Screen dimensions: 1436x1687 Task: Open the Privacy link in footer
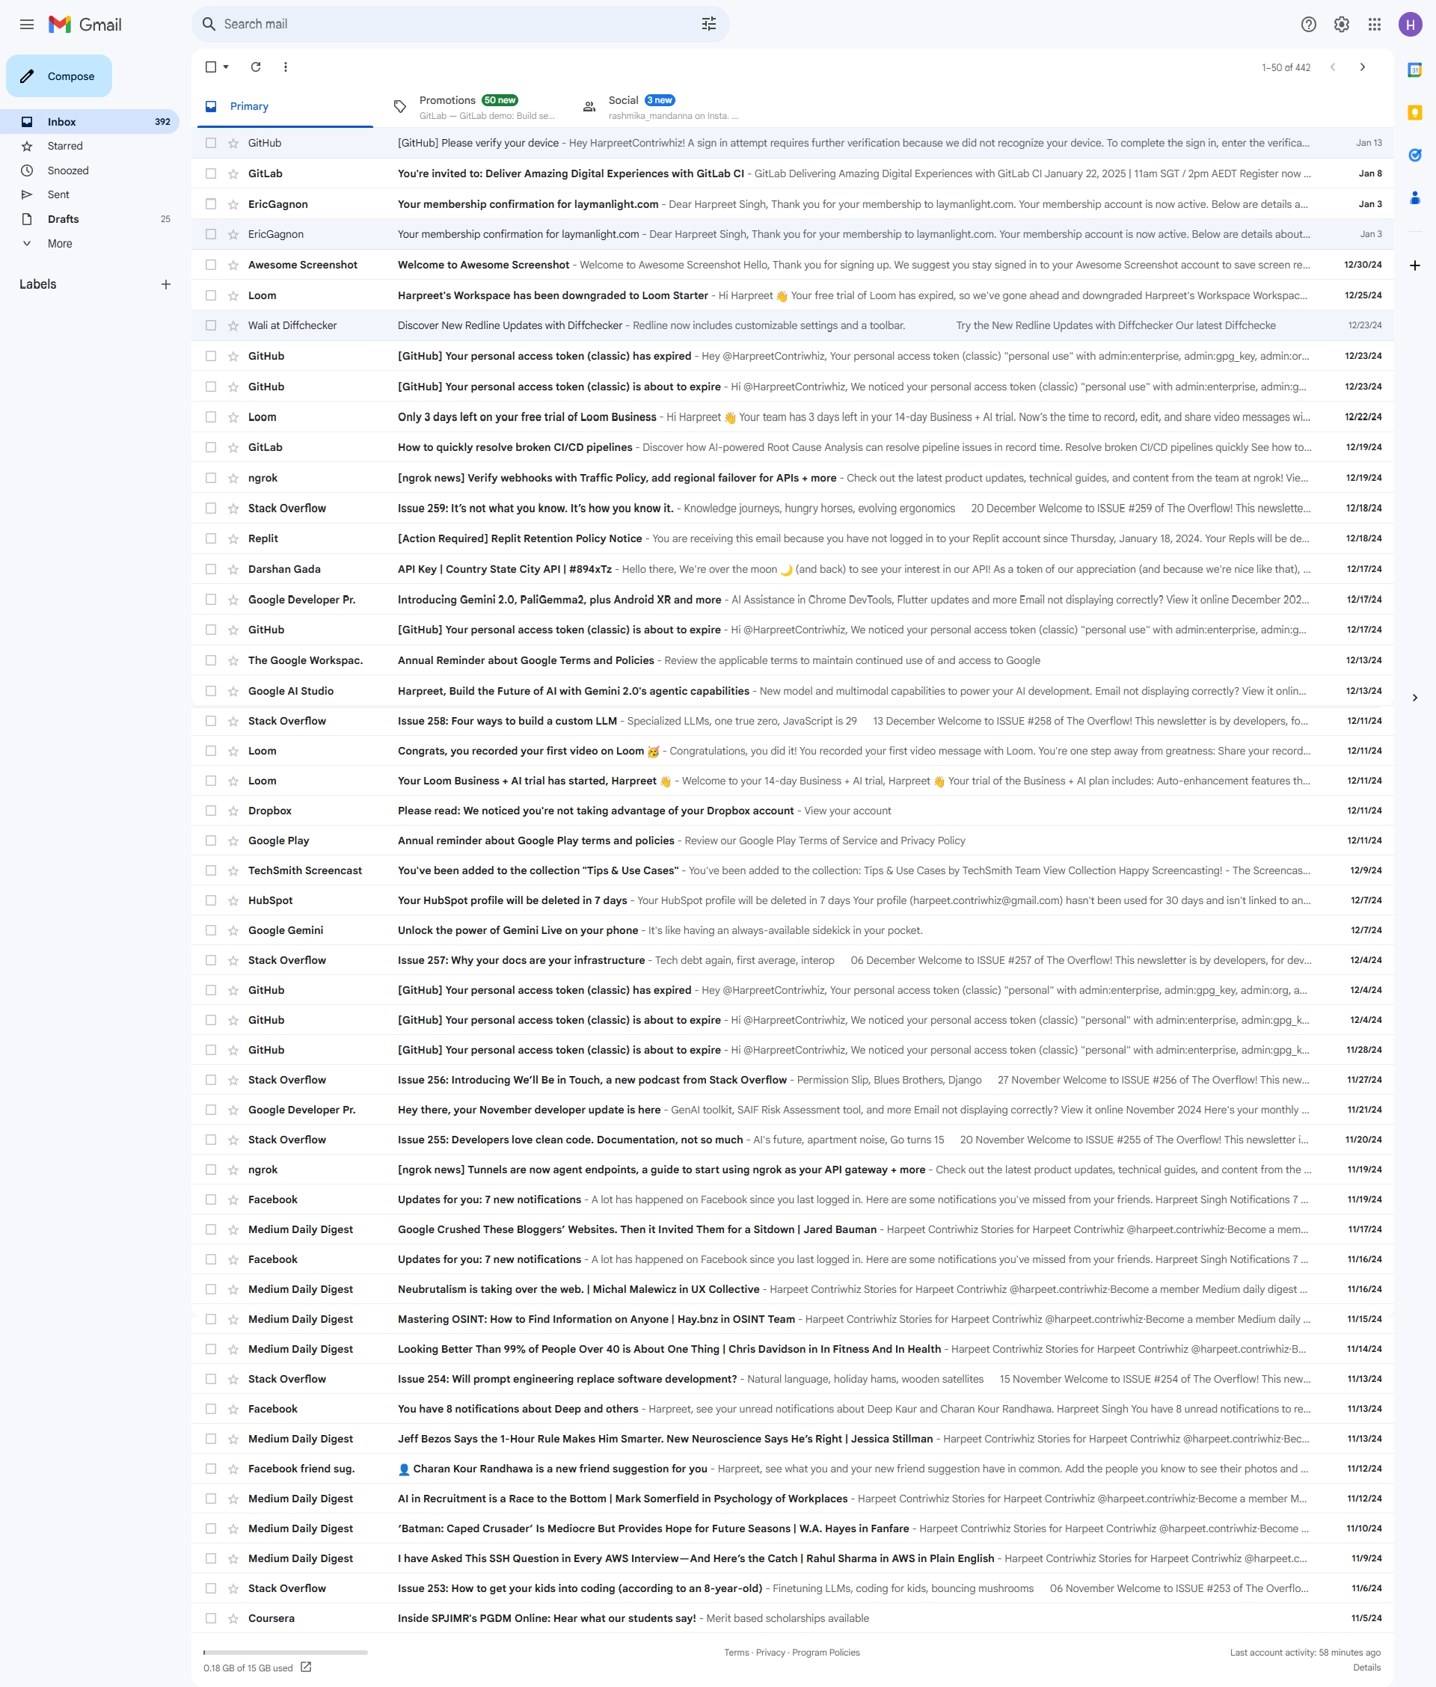pos(770,1652)
